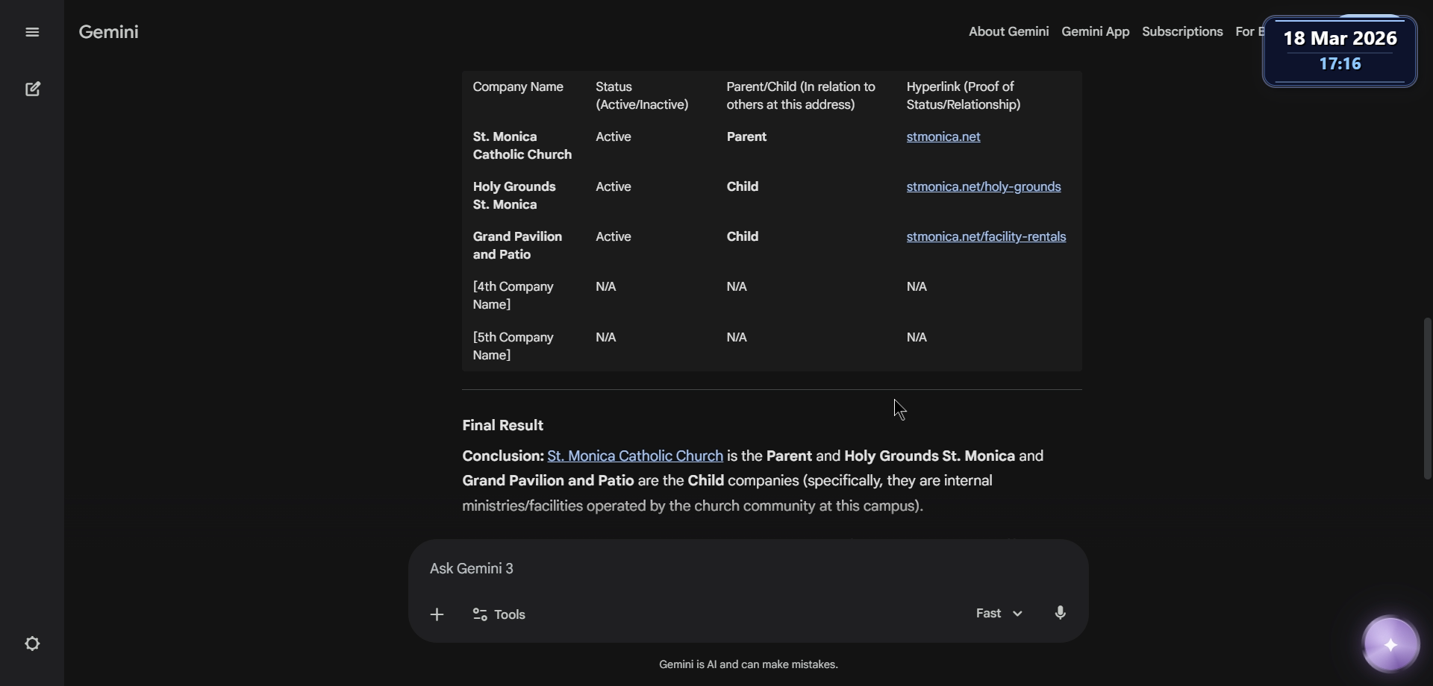Open the stmonica.net link

click(x=943, y=136)
